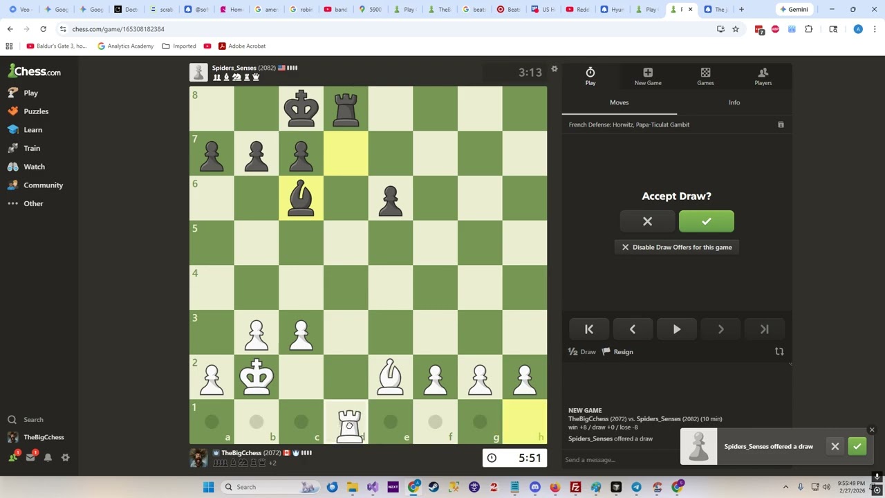
Task: Open new browser tab plus button
Action: coord(741,10)
